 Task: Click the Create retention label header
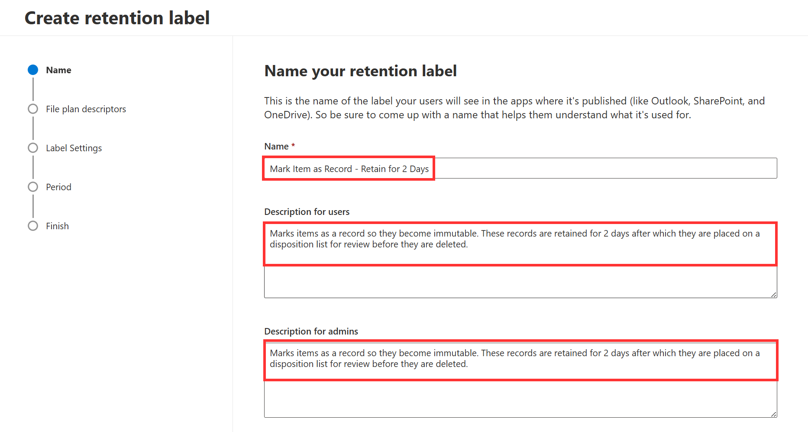117,18
